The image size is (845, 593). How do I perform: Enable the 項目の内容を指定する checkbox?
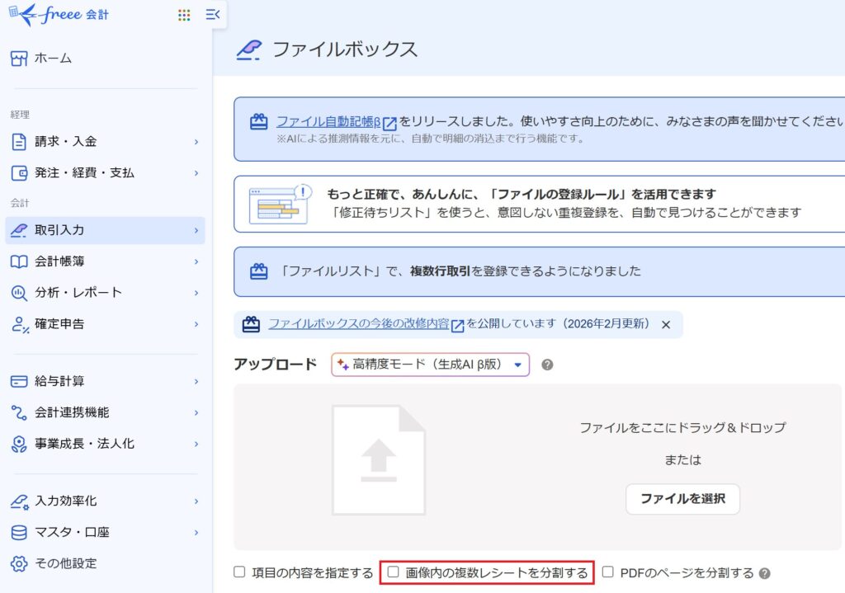tap(239, 572)
